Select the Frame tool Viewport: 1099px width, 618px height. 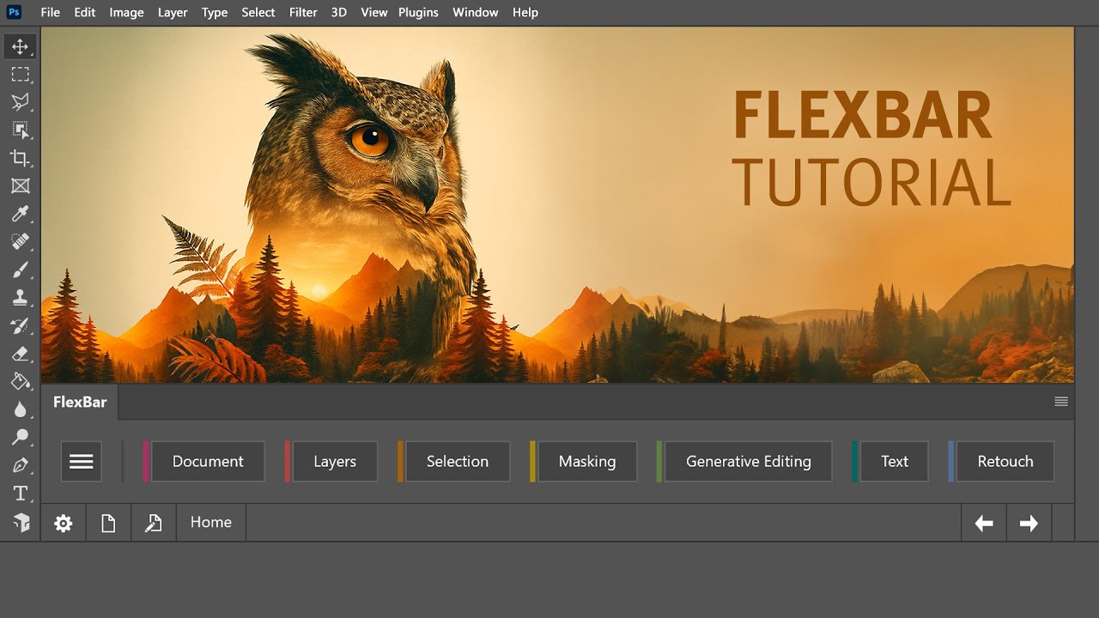click(20, 186)
